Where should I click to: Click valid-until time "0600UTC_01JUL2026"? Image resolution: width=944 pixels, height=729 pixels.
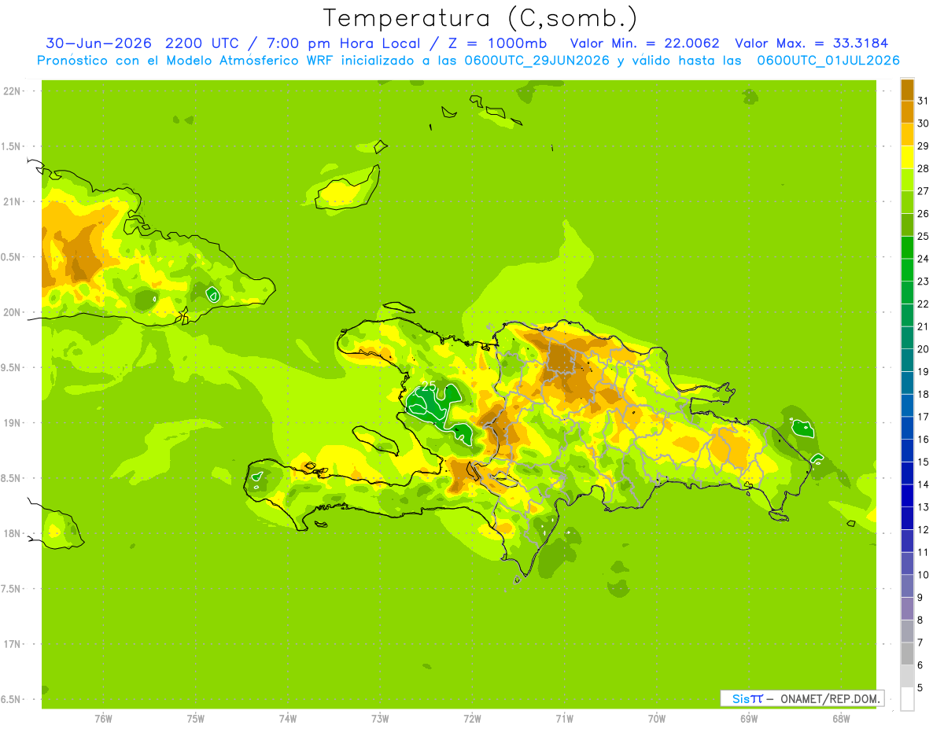[x=828, y=61]
